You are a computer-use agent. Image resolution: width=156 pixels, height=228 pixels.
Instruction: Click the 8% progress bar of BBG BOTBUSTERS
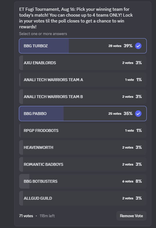(x=24, y=181)
